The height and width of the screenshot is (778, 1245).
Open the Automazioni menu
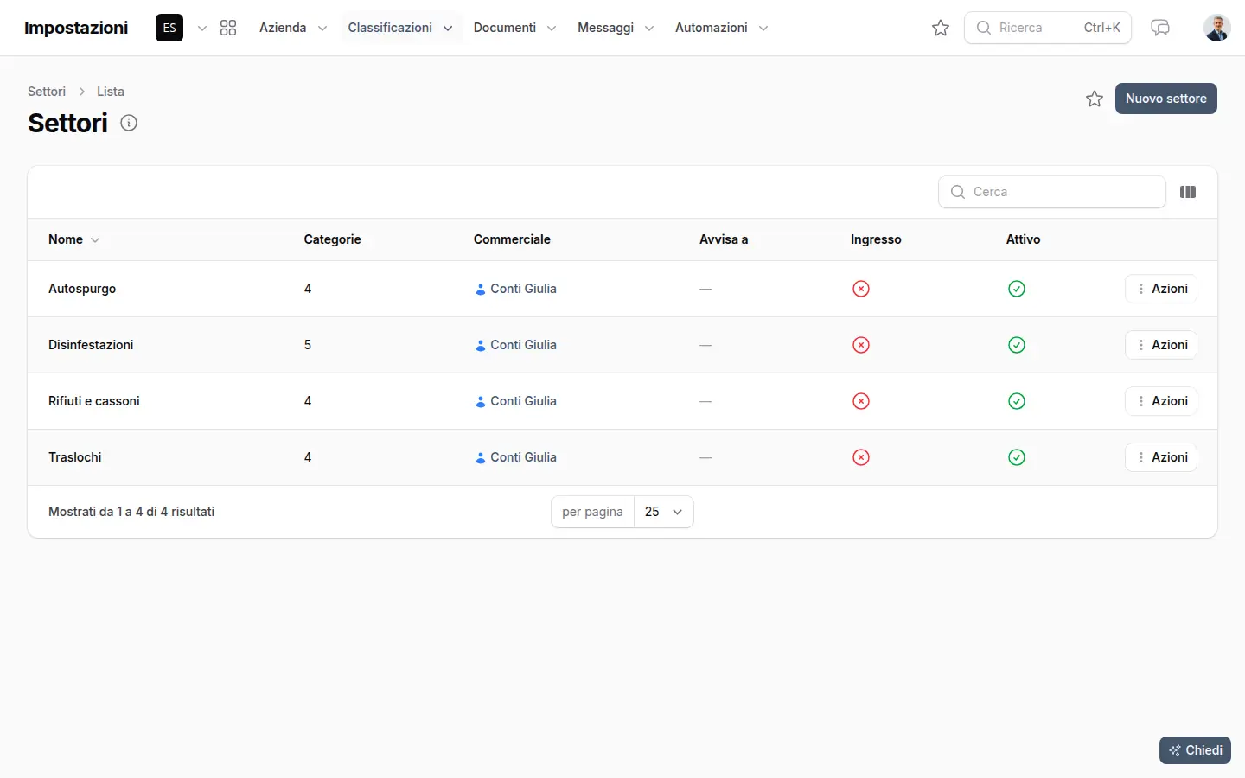pyautogui.click(x=722, y=28)
